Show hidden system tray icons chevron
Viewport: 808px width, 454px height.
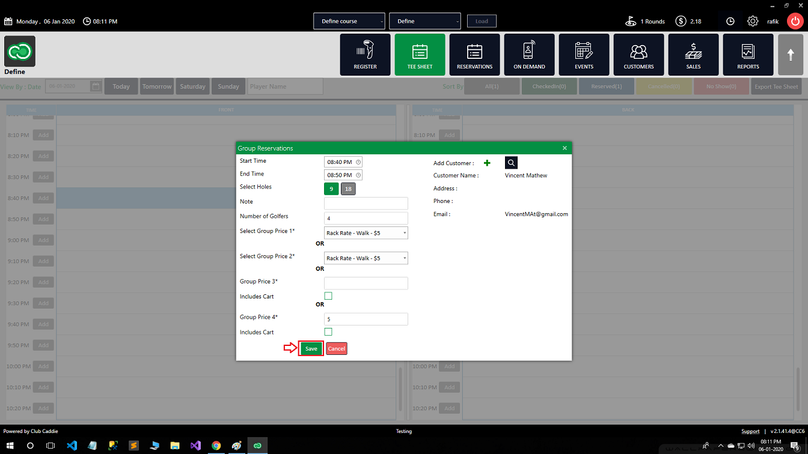[x=720, y=446]
